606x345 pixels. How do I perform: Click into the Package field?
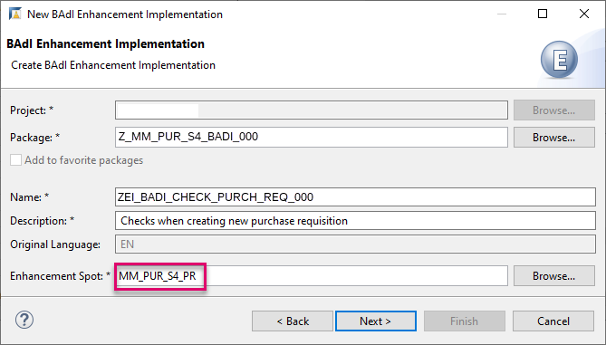[312, 137]
